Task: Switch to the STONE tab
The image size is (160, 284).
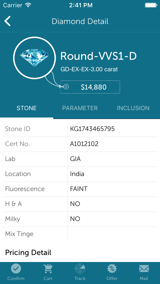Action: point(26,108)
